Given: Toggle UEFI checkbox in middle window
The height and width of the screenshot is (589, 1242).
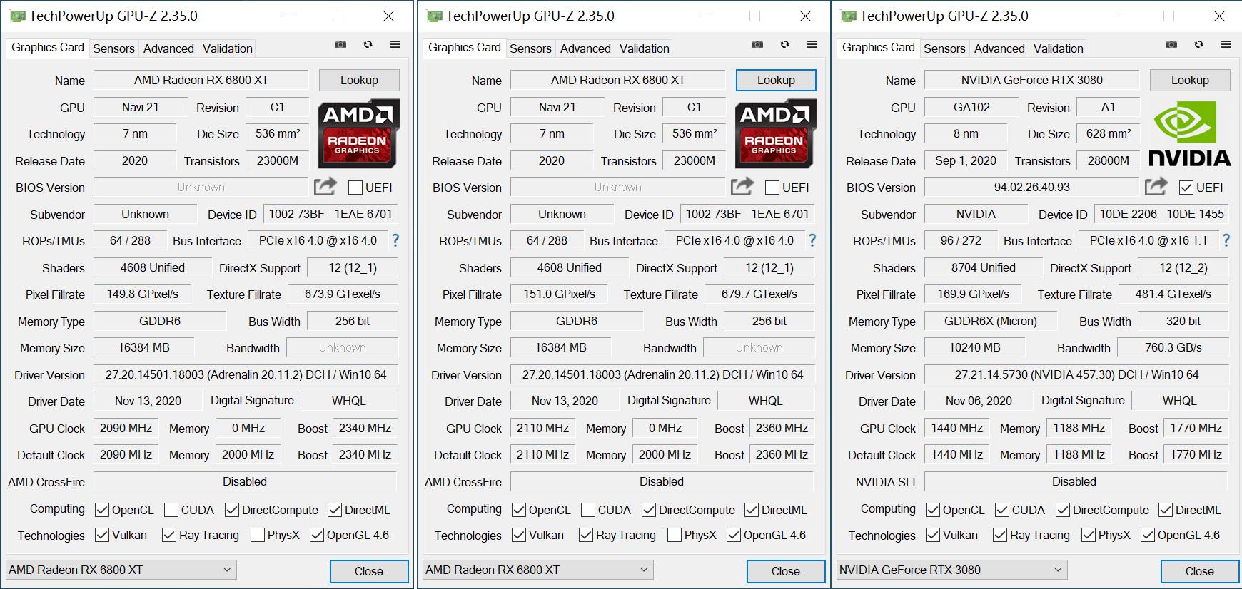Looking at the screenshot, I should [x=772, y=188].
